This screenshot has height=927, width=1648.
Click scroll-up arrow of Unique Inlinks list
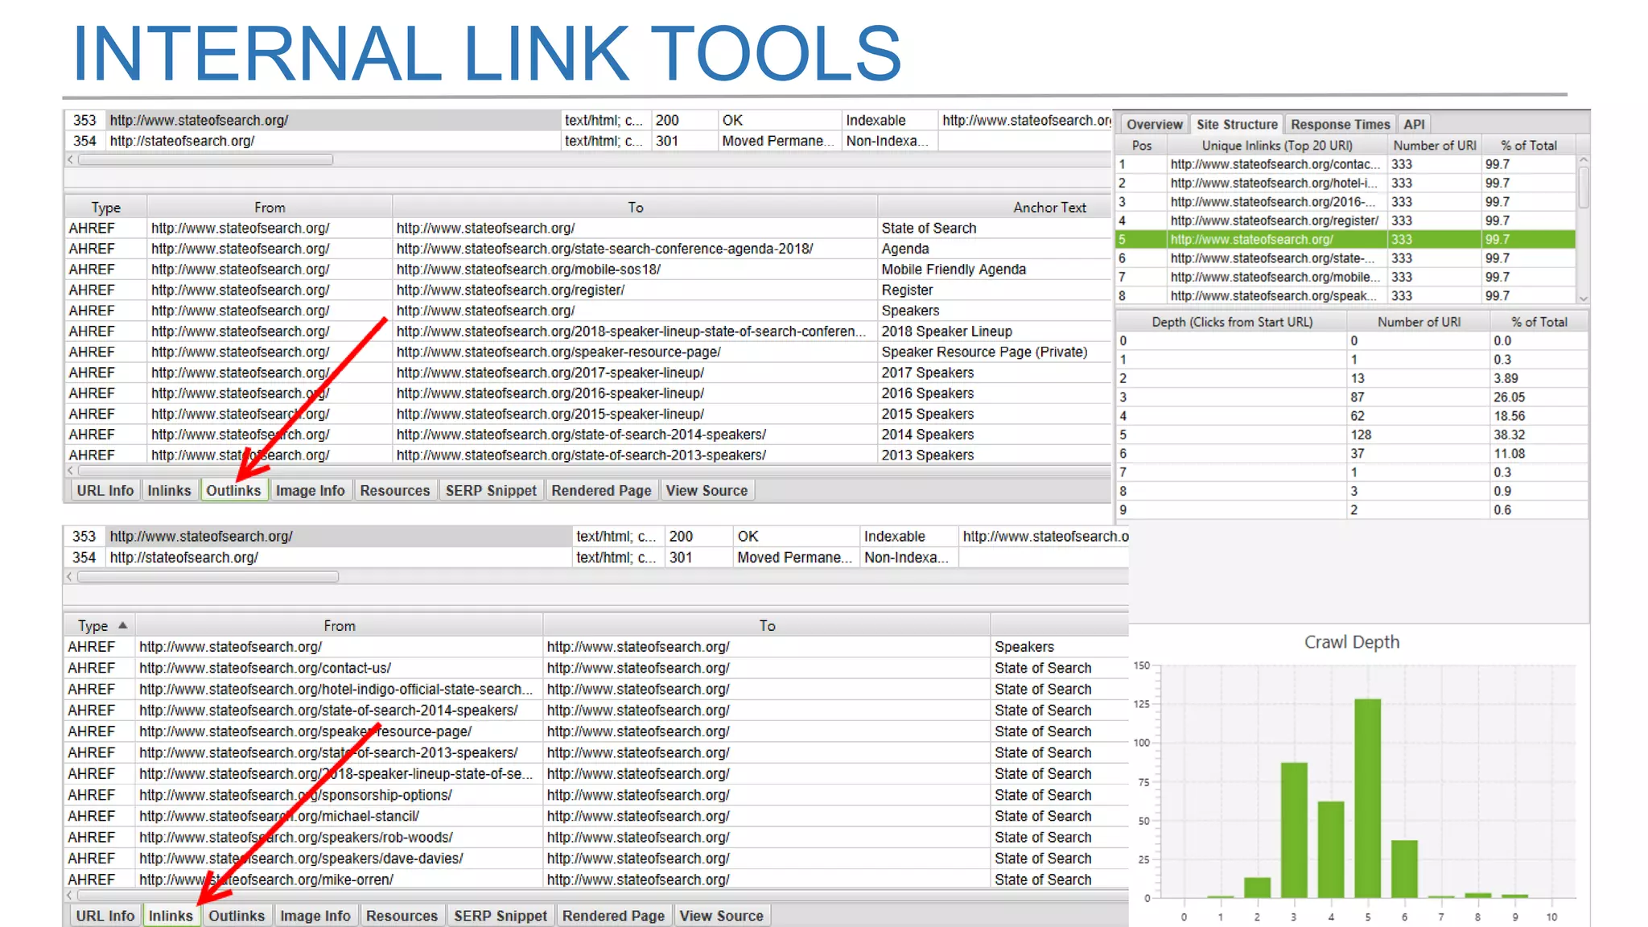(1583, 161)
